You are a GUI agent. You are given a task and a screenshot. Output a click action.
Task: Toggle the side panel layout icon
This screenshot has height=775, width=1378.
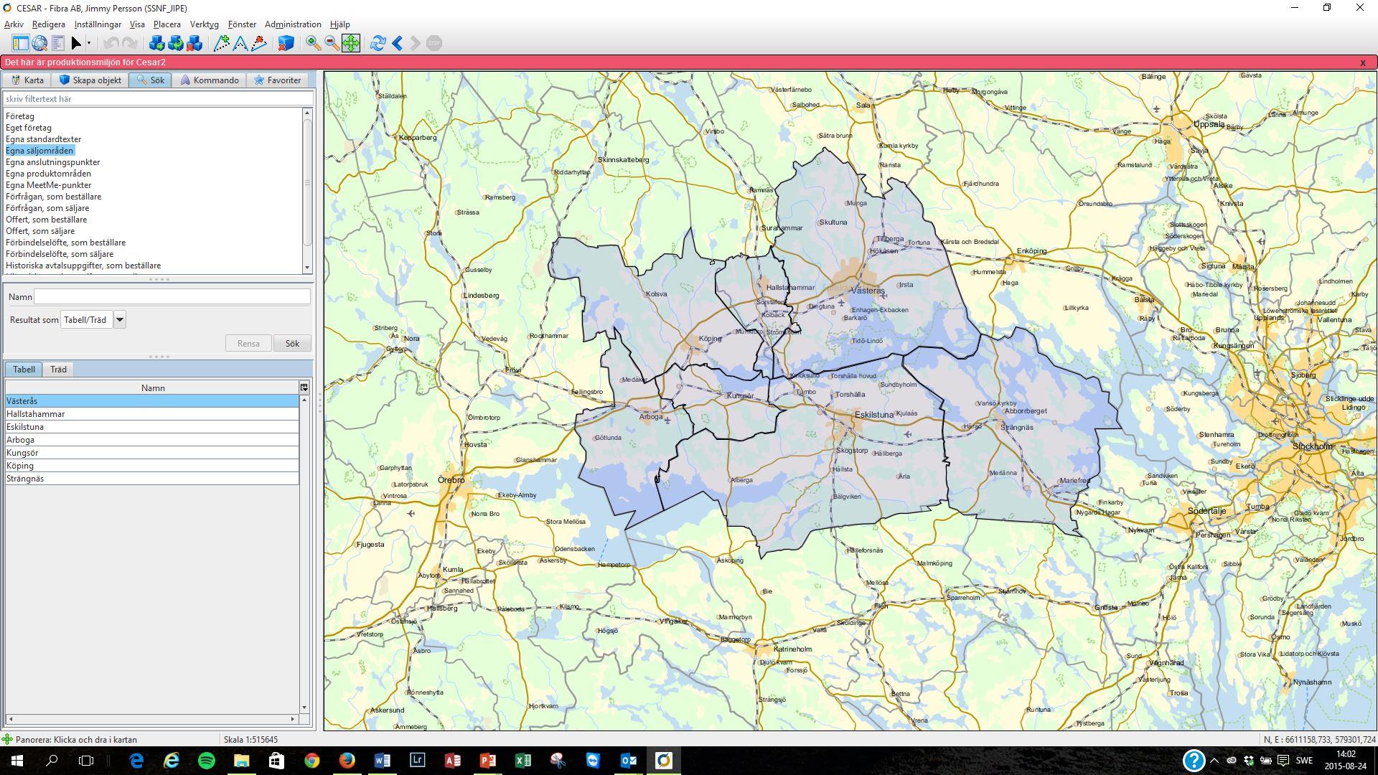click(21, 43)
